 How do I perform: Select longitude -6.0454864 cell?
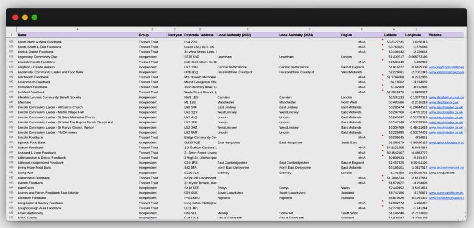pos(416,148)
